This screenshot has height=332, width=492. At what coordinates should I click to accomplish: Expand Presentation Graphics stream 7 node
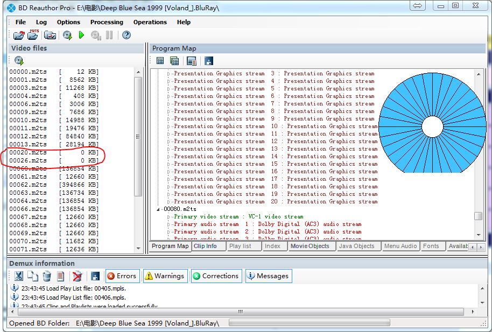click(x=168, y=104)
